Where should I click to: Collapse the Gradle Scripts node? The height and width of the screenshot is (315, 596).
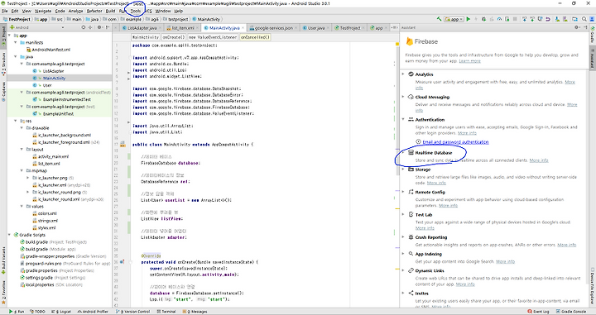click(x=9, y=235)
